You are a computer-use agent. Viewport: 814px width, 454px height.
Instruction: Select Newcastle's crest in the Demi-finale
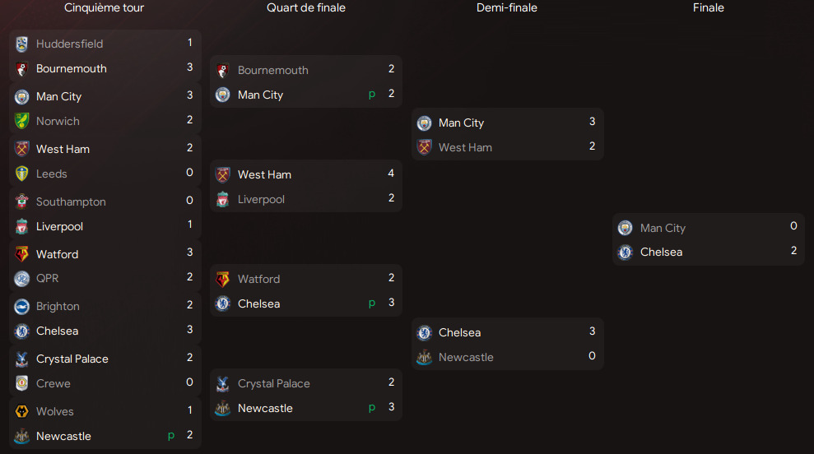(x=425, y=357)
